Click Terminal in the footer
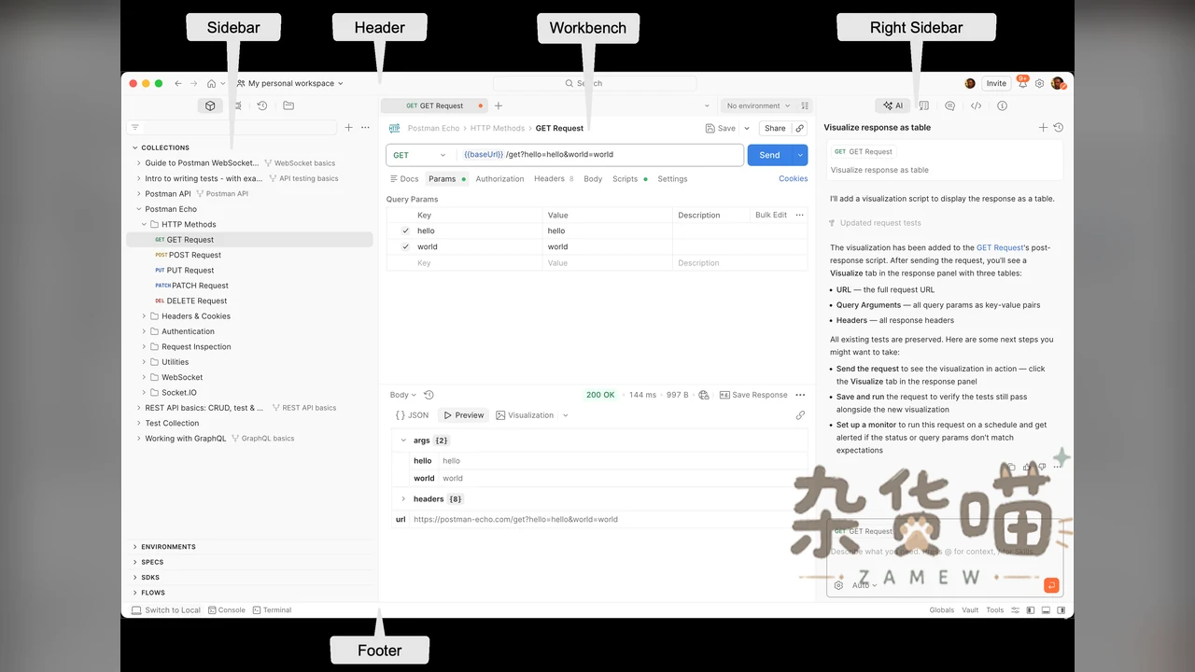The width and height of the screenshot is (1195, 672). point(272,610)
